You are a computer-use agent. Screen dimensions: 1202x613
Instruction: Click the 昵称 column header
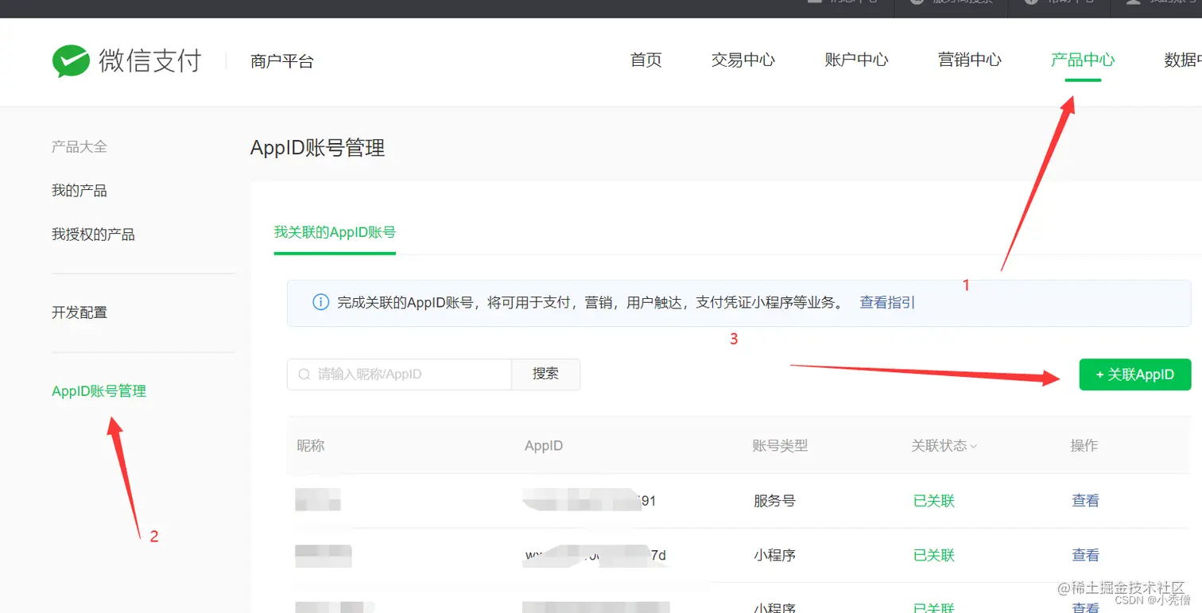[311, 446]
